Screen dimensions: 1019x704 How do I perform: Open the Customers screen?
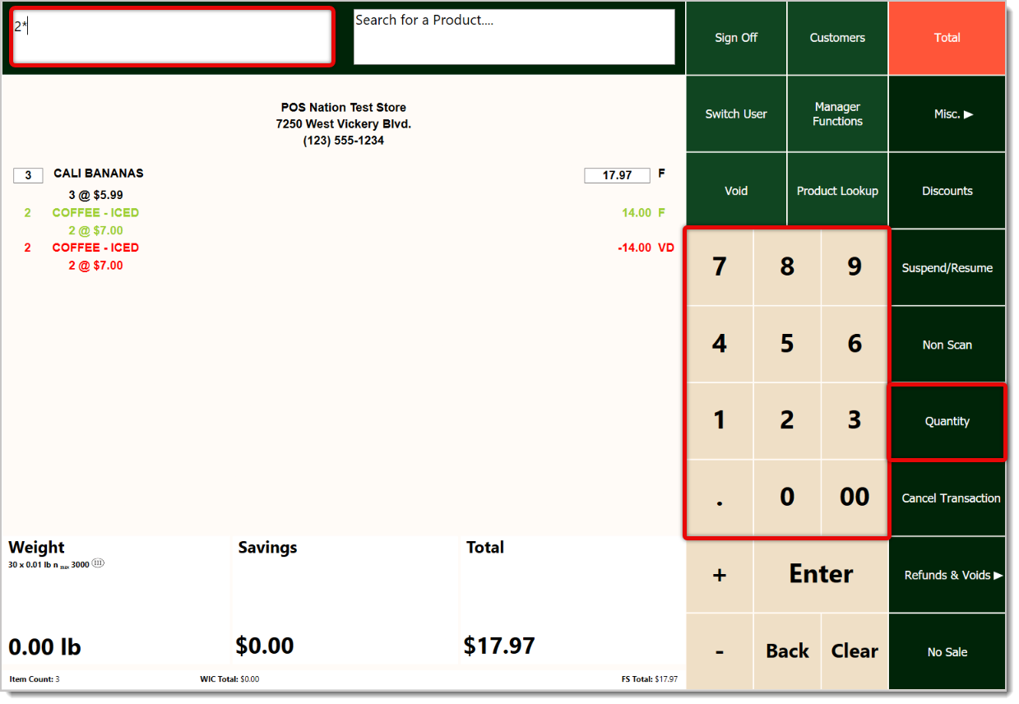pos(837,38)
